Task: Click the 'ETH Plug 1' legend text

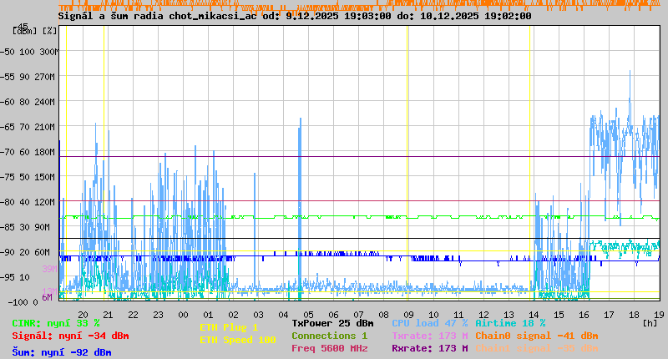Action: [x=229, y=327]
